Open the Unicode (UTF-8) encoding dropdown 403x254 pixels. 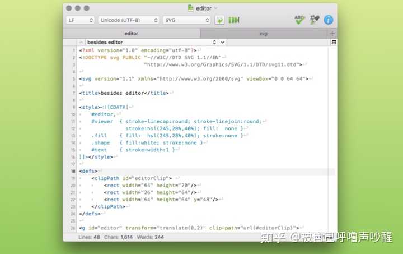(129, 20)
